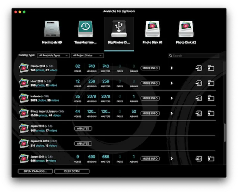Export Hiver 2012 to folder icon
This screenshot has width=238, height=193.
pos(211,83)
